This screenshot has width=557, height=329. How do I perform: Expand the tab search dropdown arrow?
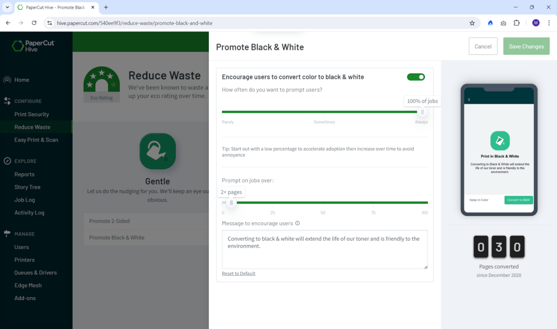click(7, 7)
